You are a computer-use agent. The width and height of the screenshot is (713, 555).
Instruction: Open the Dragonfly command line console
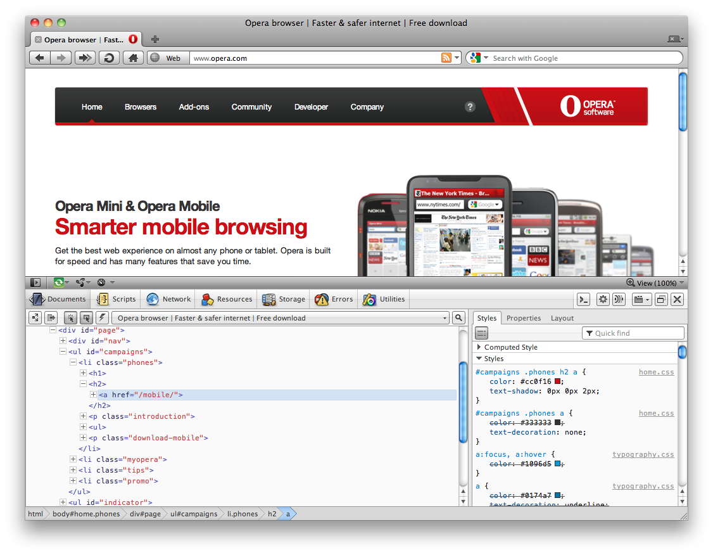coord(584,300)
